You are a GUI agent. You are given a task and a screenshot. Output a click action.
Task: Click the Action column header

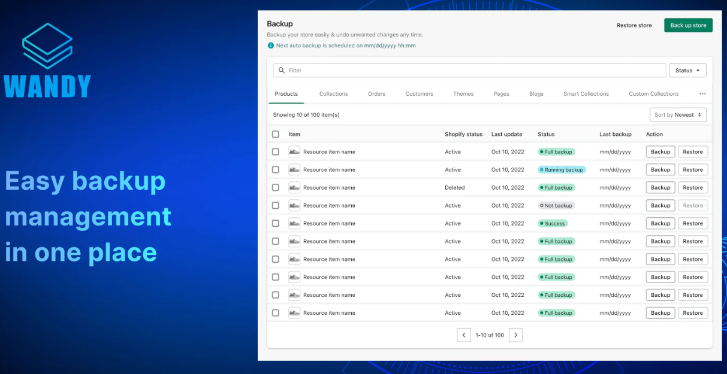[654, 135]
